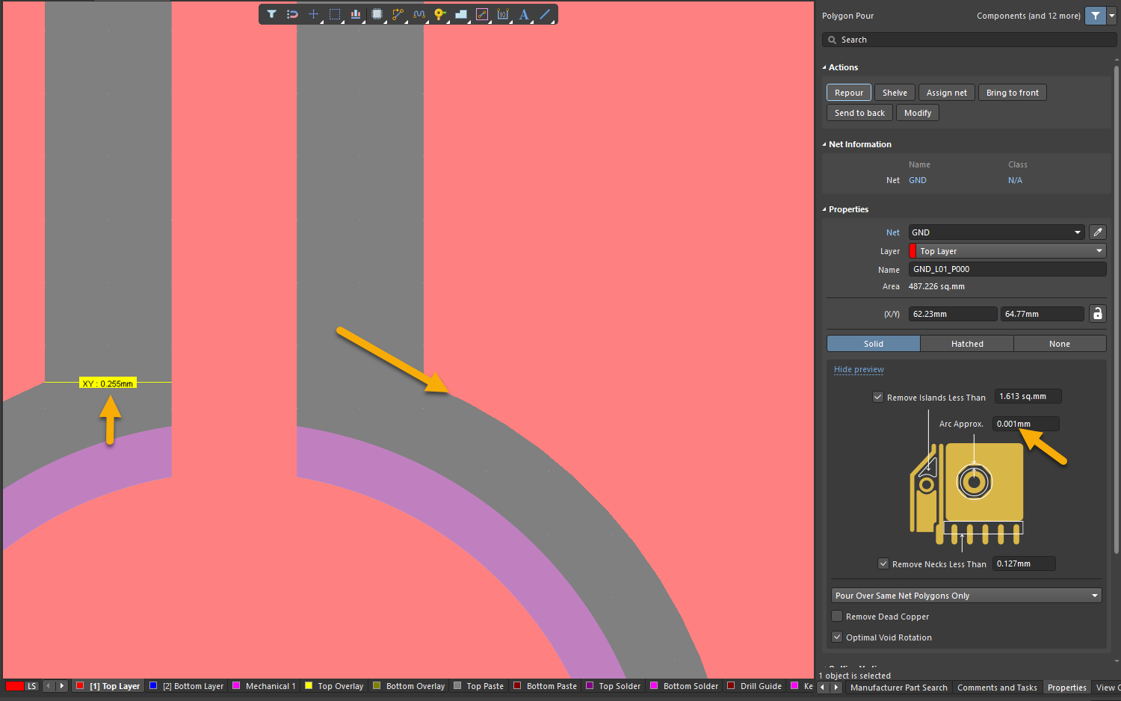Select the None fill mode
This screenshot has width=1121, height=701.
1060,344
